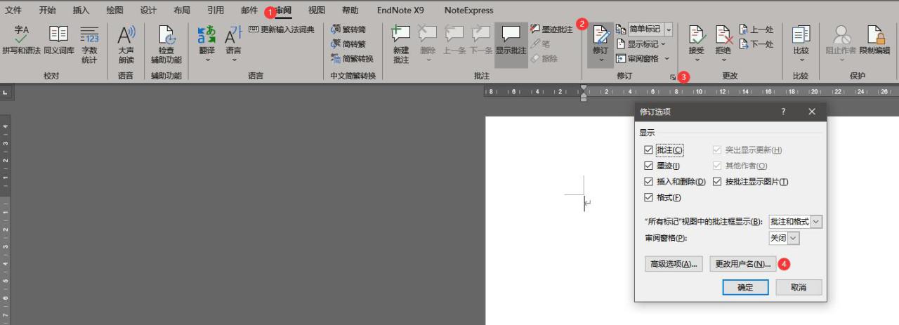
Task: Open the 文件 tab
Action: click(x=13, y=10)
